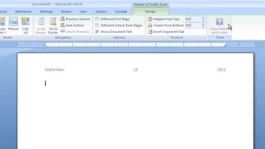This screenshot has height=149, width=265.
Task: Click the Footer from Bottom icon
Action: [150, 25]
